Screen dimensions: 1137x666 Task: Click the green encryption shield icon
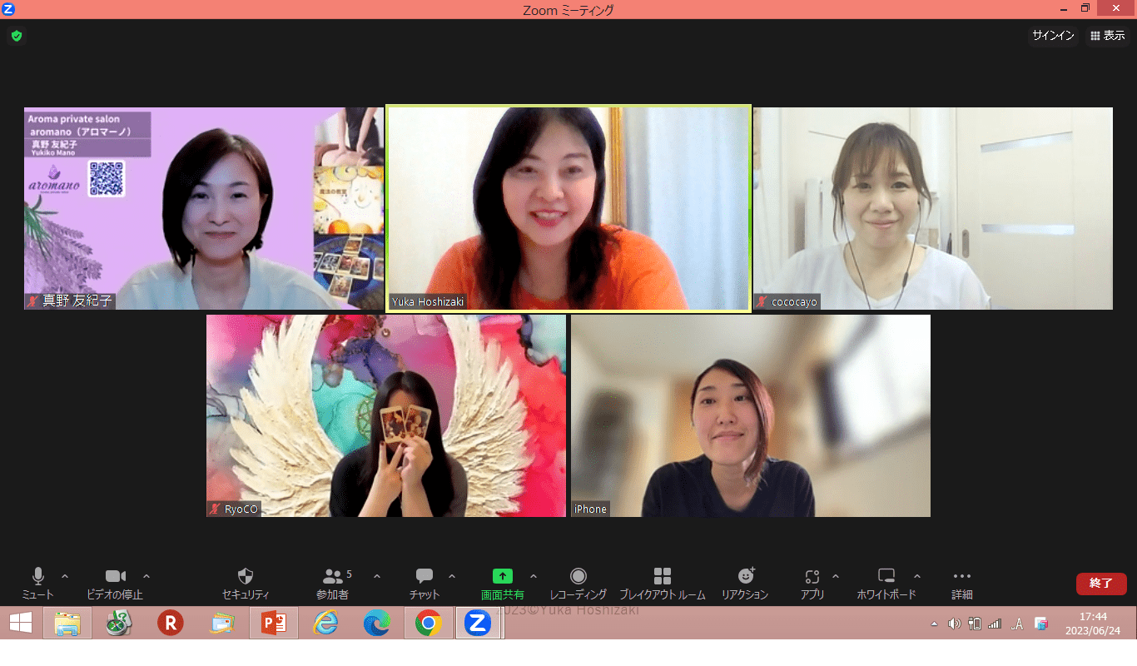pos(16,36)
